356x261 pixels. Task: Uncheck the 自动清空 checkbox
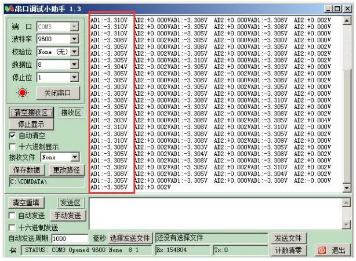pyautogui.click(x=13, y=136)
